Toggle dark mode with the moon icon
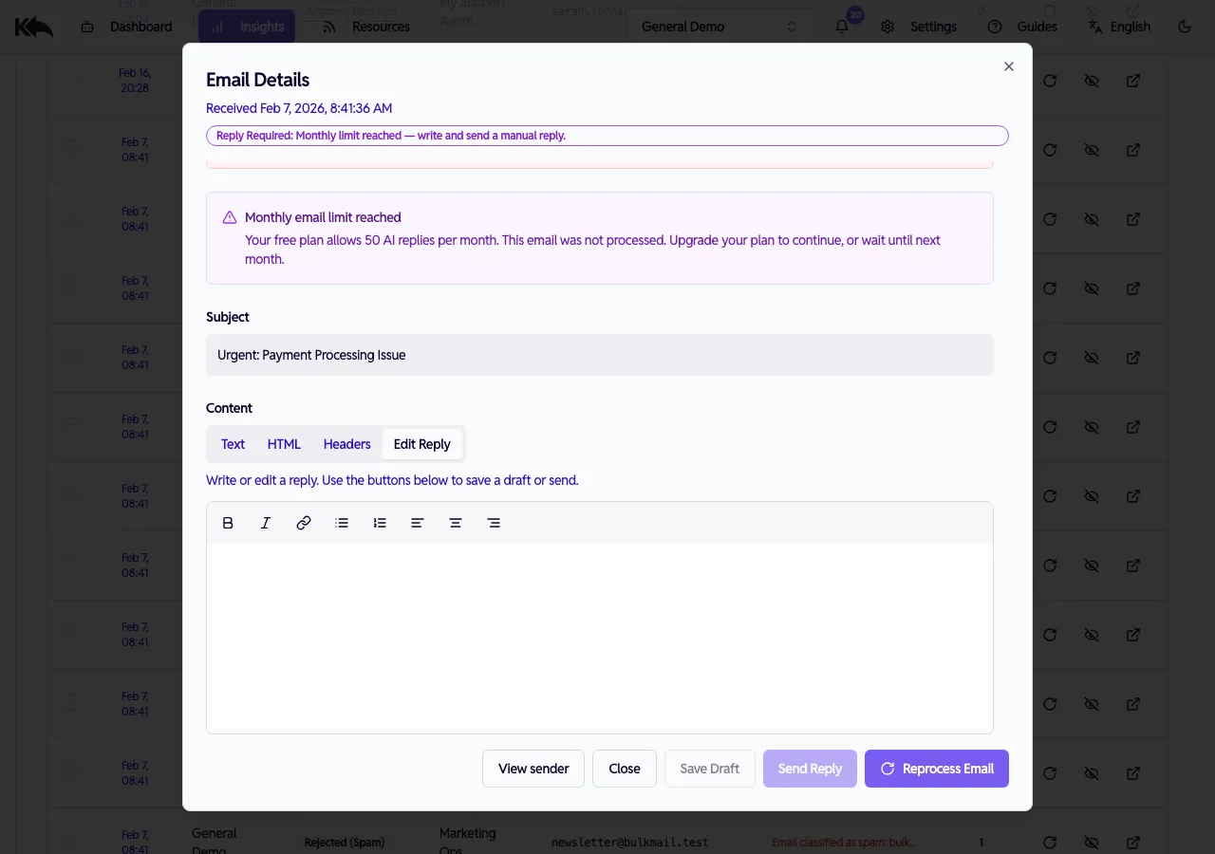 pyautogui.click(x=1185, y=27)
